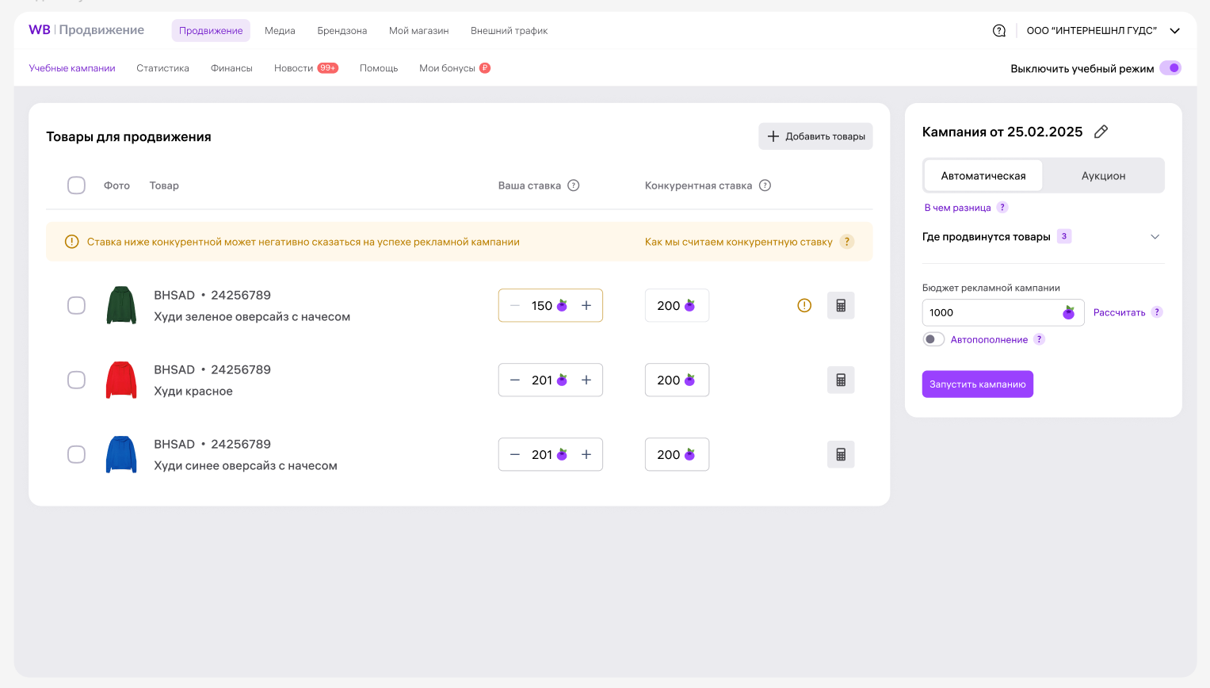Click the WB logo
1210x688 pixels.
pos(40,30)
